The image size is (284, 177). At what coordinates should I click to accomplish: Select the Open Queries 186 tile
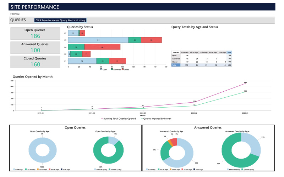(x=35, y=33)
